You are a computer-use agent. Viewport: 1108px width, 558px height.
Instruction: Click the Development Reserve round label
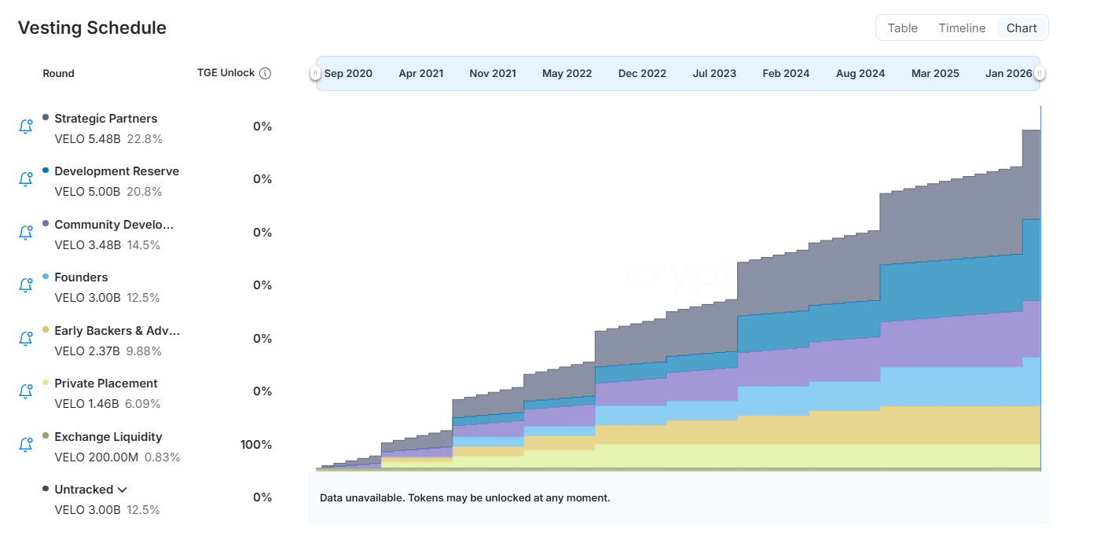click(x=116, y=171)
